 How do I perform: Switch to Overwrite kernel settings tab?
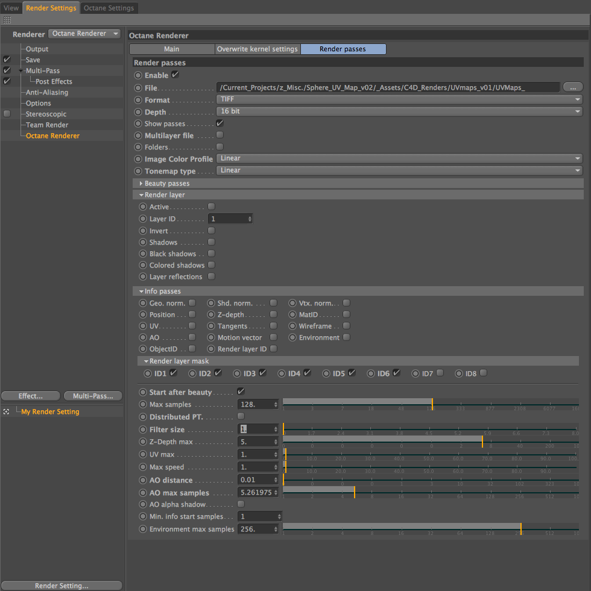pos(258,49)
